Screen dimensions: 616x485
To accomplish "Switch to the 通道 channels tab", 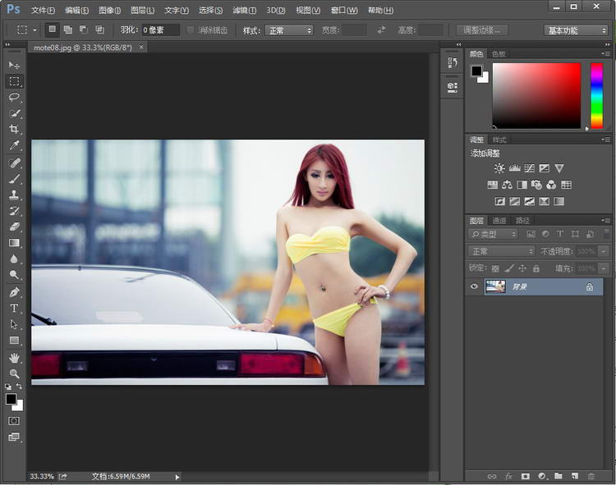I will click(x=499, y=221).
